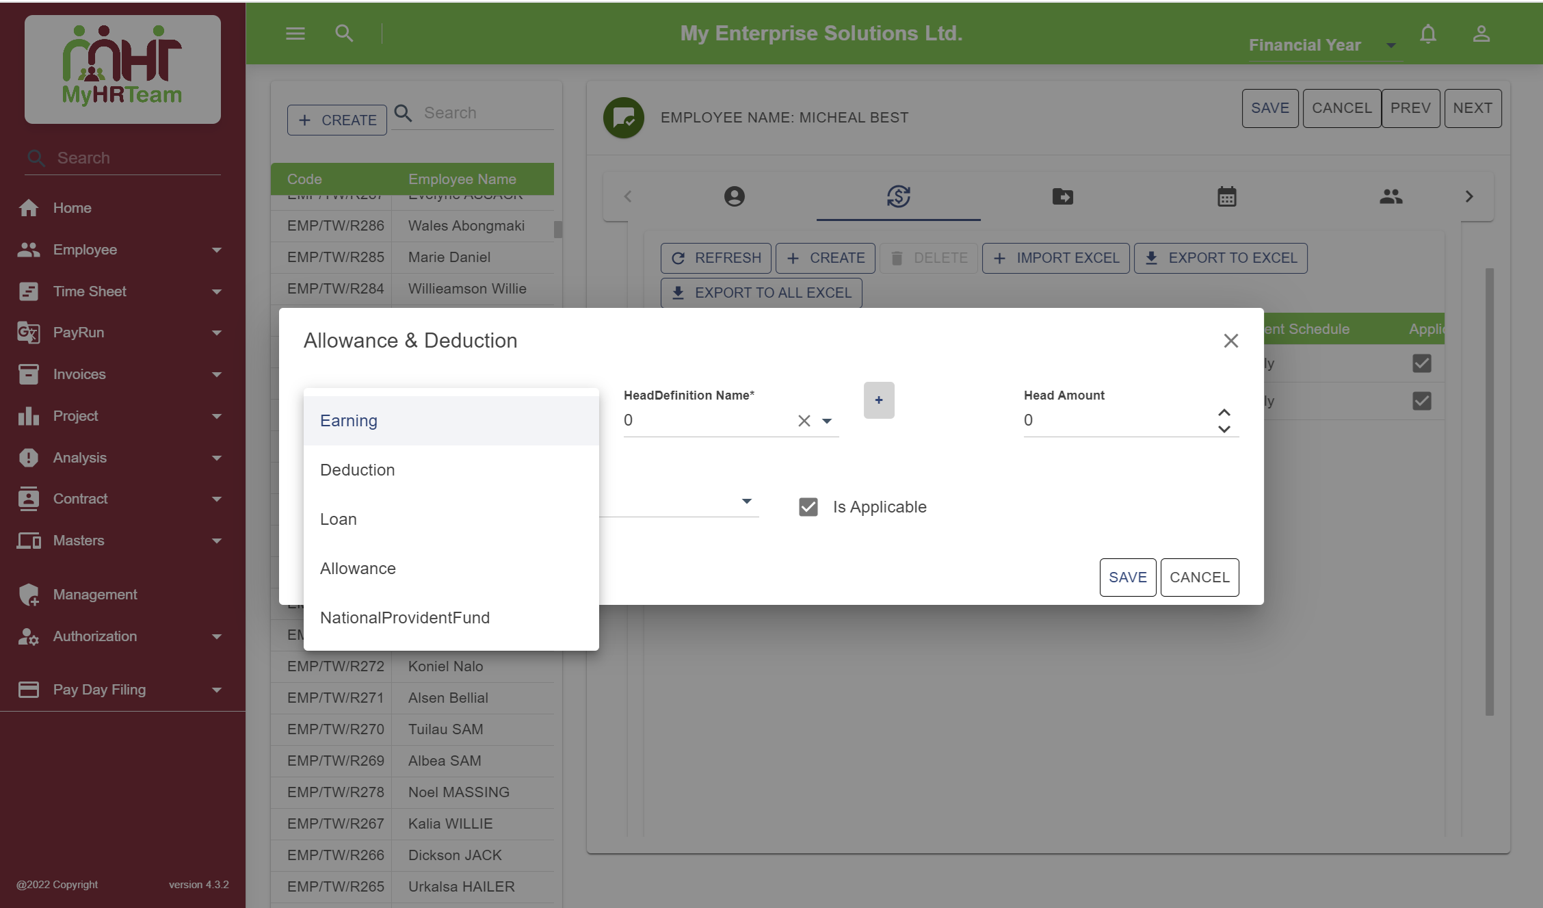Image resolution: width=1543 pixels, height=908 pixels.
Task: Click the green employee chat badge icon
Action: (623, 118)
